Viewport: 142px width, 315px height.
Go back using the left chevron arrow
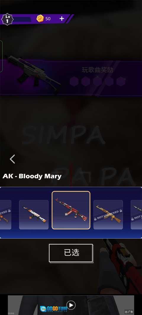[x=12, y=159]
